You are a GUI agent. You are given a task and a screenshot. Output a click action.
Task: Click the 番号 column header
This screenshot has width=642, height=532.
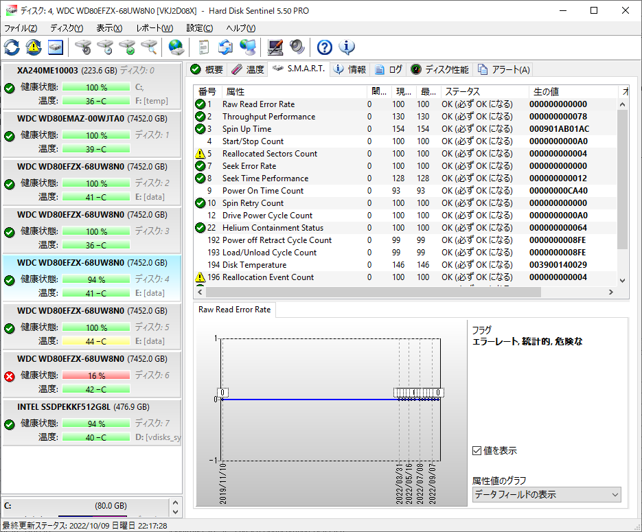pos(207,92)
